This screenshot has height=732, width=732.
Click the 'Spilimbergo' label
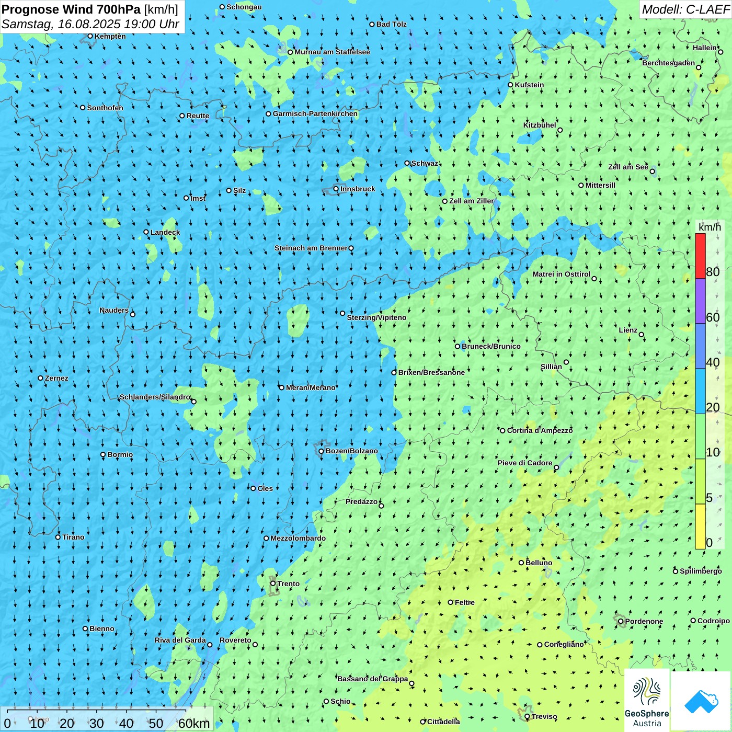pyautogui.click(x=701, y=571)
